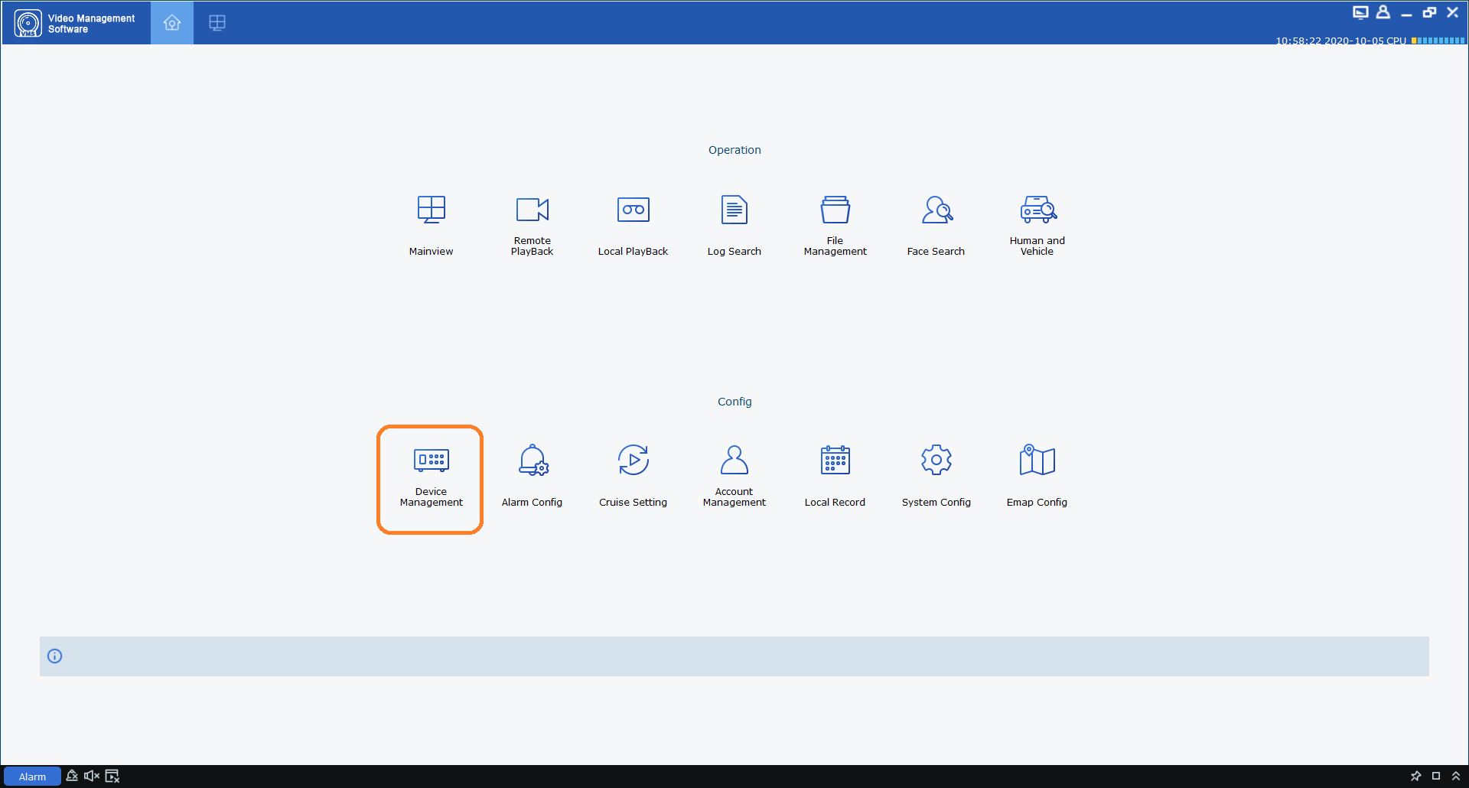This screenshot has width=1469, height=788.
Task: Expand the alarm panel with double chevron
Action: [x=1456, y=777]
